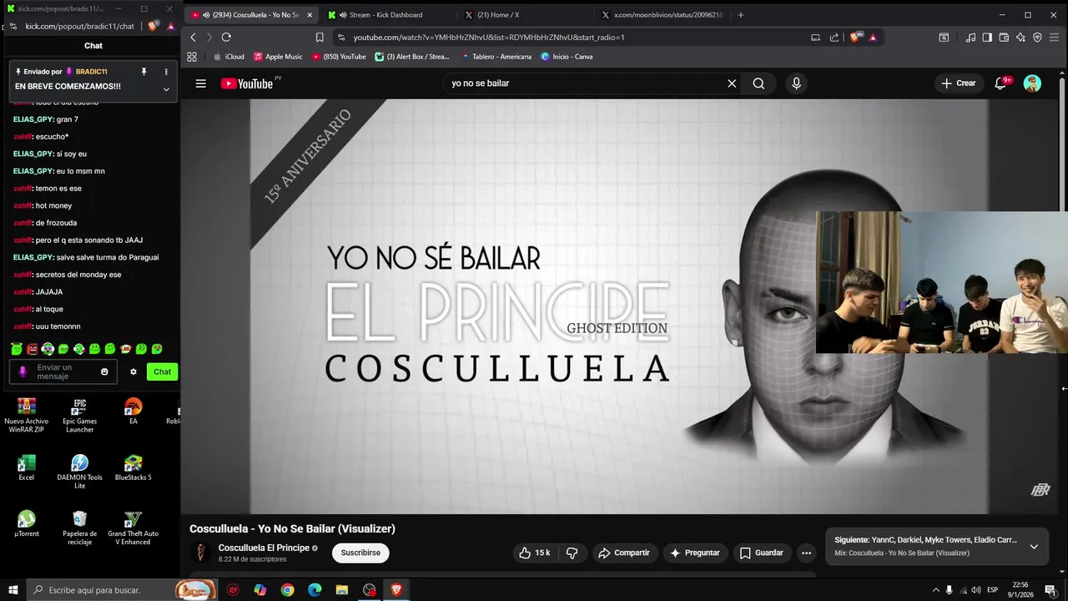Switch to Stream - Kick Dashboard tab
This screenshot has width=1068, height=601.
click(387, 15)
